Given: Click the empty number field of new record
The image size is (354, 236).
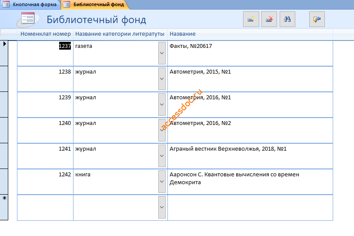Looking at the screenshot, I should tap(45, 207).
